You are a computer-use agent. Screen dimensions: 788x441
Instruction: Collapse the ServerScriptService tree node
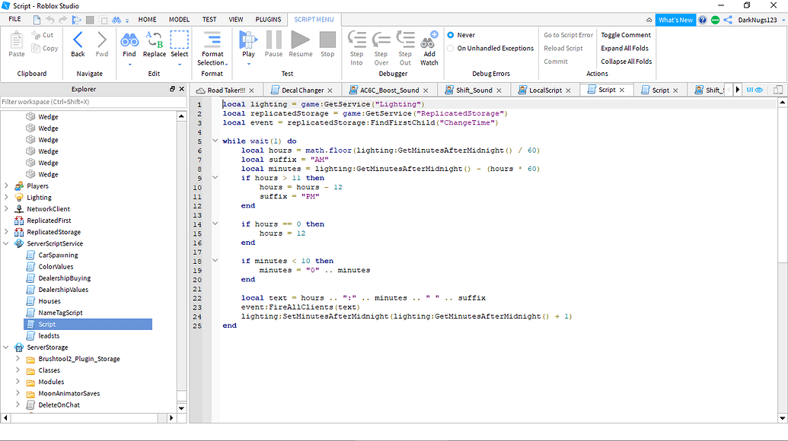tap(6, 243)
